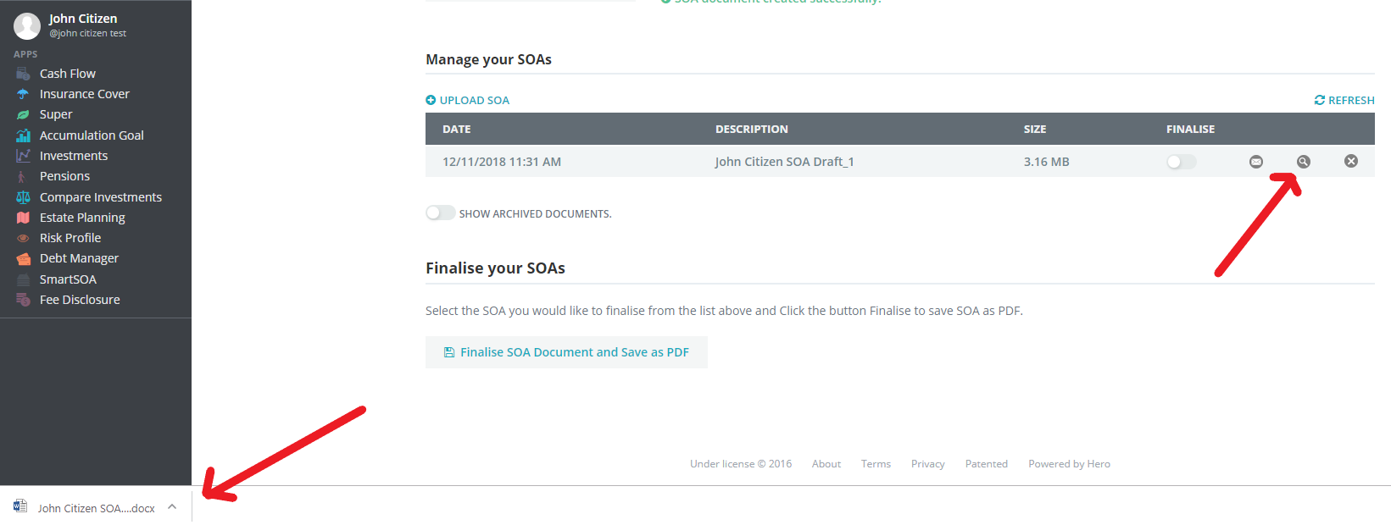This screenshot has width=1391, height=525.
Task: Click John Citizen's profile avatar
Action: [27, 25]
